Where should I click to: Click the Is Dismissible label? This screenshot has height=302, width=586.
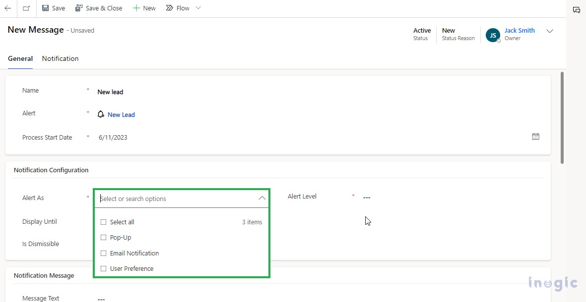point(41,244)
